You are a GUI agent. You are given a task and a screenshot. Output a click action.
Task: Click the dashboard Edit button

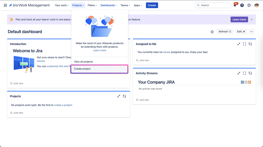[x=241, y=31]
